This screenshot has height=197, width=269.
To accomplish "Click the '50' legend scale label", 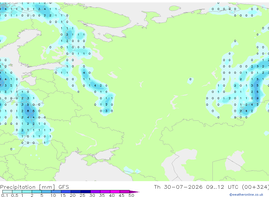I will click(x=131, y=195).
